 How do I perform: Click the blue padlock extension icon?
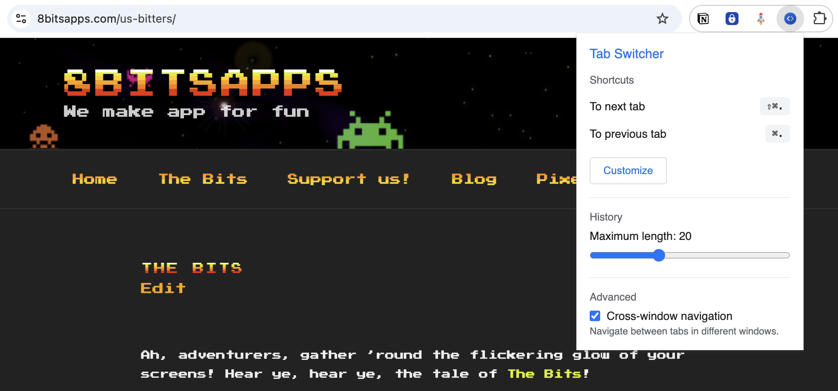pyautogui.click(x=732, y=19)
